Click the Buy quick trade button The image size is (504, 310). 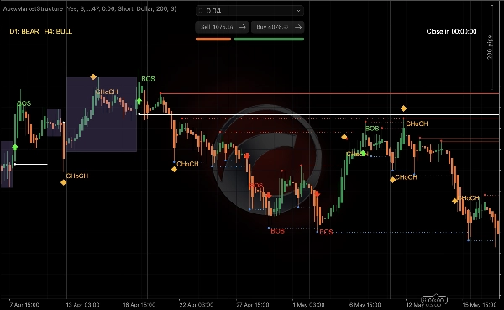[x=277, y=27]
